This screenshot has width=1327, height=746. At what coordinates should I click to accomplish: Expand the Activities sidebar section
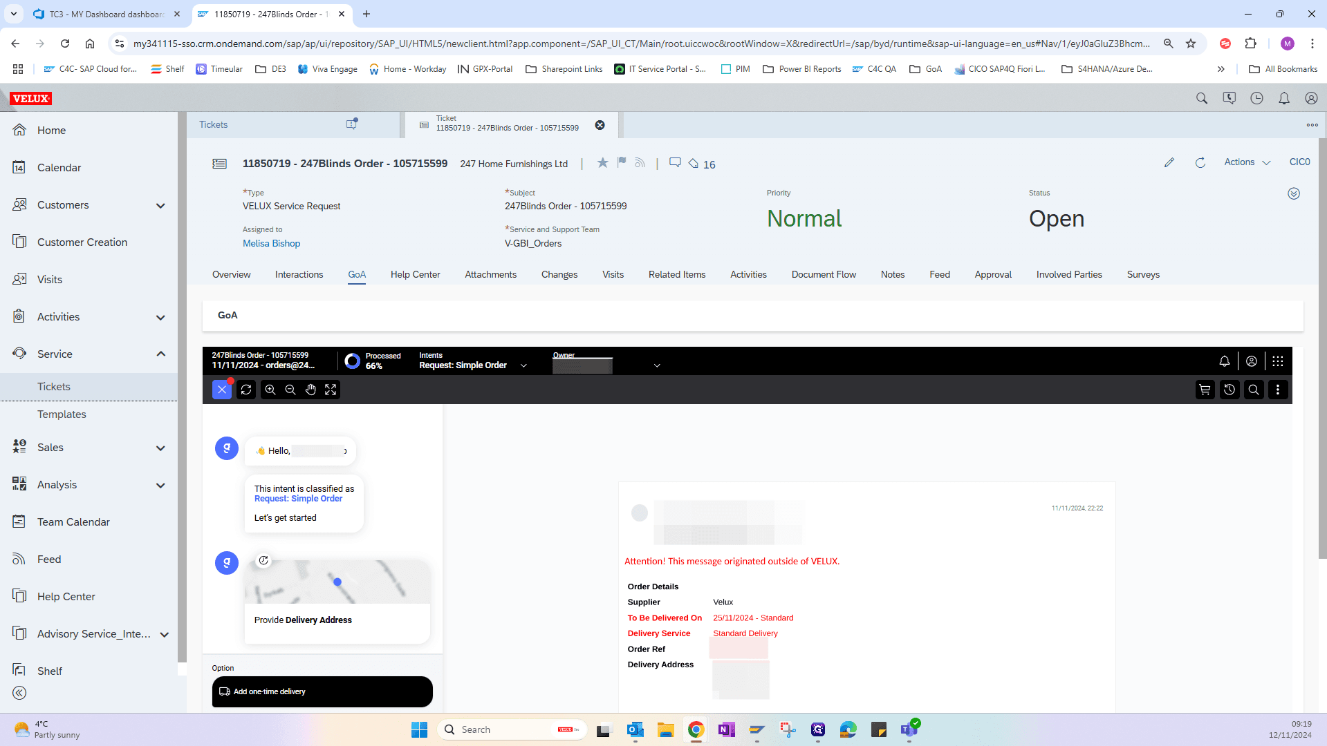coord(160,318)
